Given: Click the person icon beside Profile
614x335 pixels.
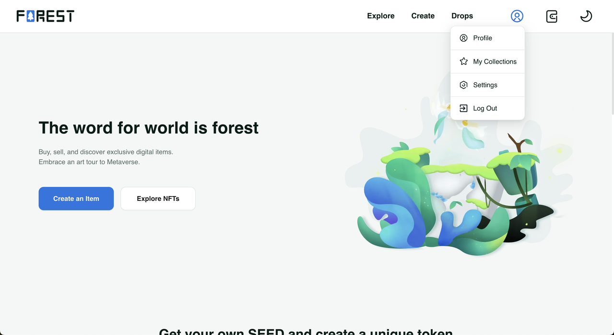Looking at the screenshot, I should [463, 38].
